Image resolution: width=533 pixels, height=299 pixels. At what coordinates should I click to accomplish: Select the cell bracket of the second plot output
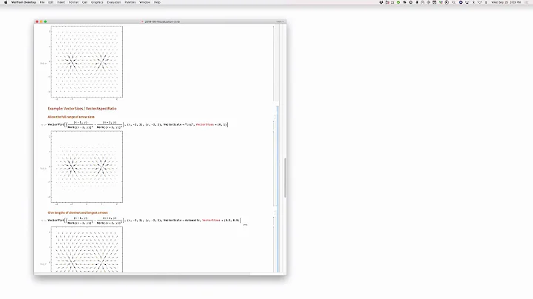coord(274,168)
